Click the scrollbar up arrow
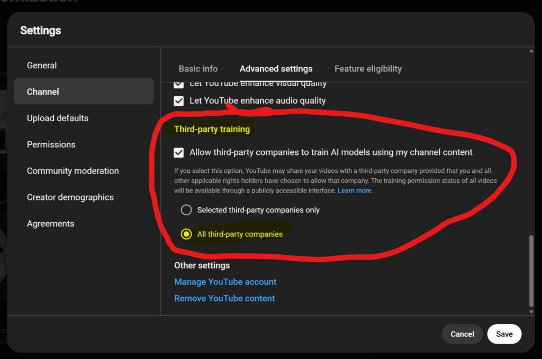The image size is (542, 359). click(x=531, y=51)
